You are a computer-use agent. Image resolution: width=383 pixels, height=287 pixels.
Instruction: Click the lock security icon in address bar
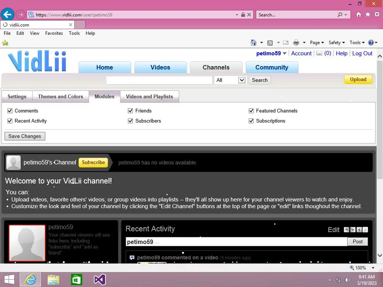tap(243, 15)
